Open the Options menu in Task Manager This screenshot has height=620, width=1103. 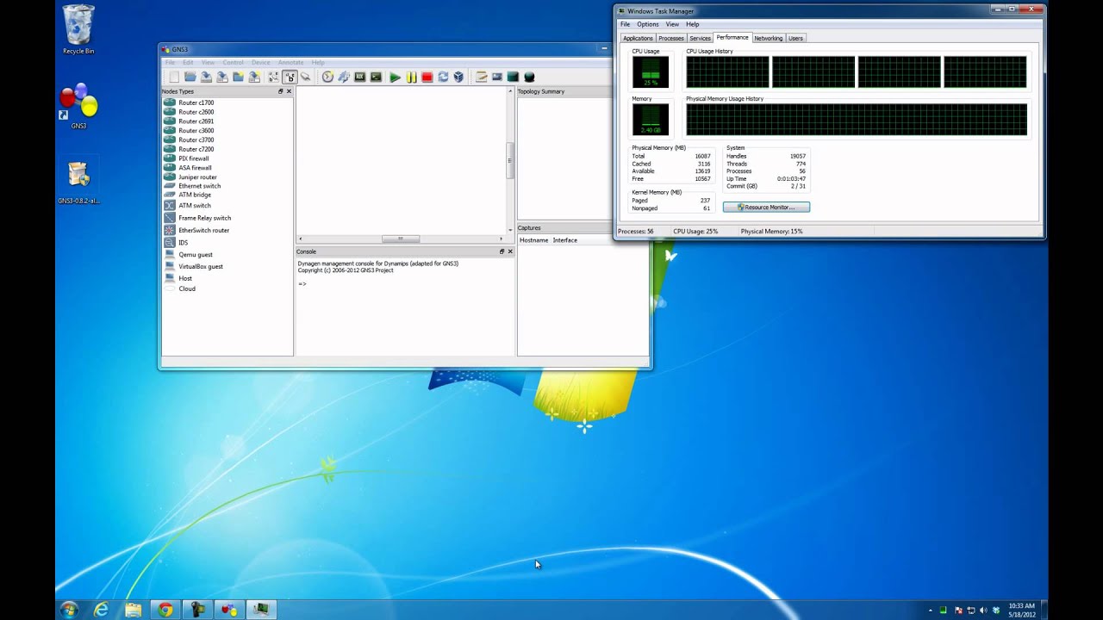pyautogui.click(x=648, y=24)
